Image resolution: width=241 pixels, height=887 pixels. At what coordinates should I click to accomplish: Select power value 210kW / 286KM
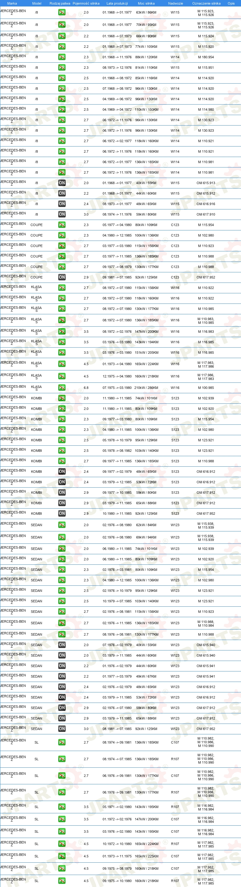[x=146, y=388]
